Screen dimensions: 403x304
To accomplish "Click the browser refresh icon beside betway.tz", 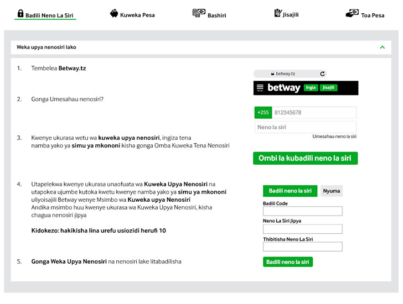I will [x=322, y=74].
